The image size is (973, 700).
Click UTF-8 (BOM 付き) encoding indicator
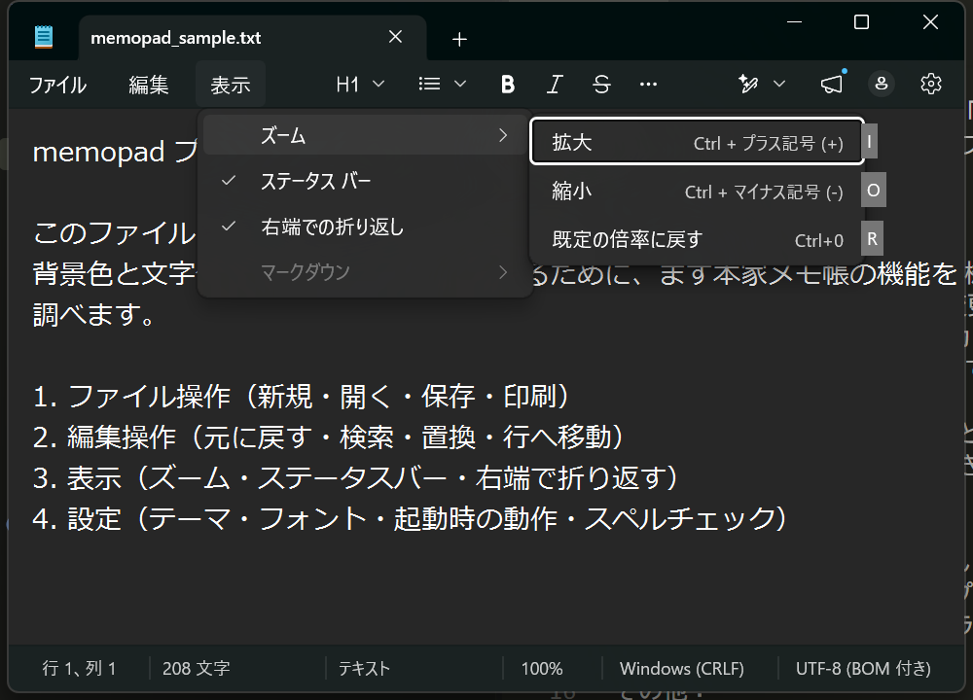pyautogui.click(x=863, y=668)
